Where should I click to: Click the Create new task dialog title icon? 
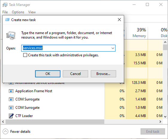tap(7, 20)
